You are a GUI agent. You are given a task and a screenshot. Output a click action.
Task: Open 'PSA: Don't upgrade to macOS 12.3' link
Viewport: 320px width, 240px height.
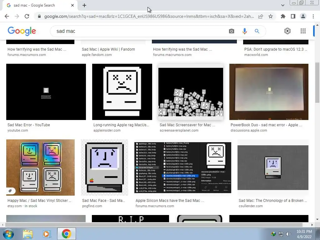(276, 49)
